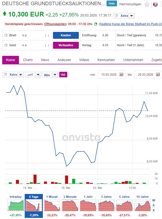Click the 10 Jahre label
The width and height of the screenshot is (162, 219).
(143, 197)
